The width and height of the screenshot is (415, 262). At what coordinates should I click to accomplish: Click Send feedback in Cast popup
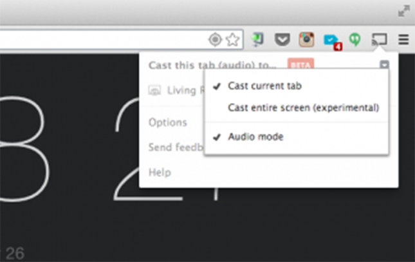tap(176, 147)
